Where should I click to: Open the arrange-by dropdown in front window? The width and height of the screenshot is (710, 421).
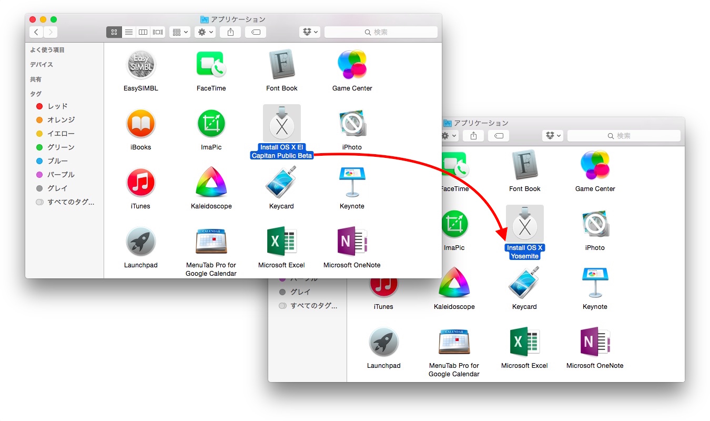pyautogui.click(x=180, y=32)
